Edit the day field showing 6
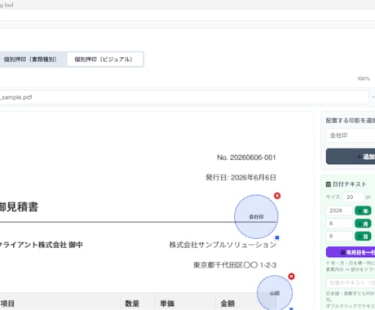This screenshot has width=375, height=310. tap(339, 236)
